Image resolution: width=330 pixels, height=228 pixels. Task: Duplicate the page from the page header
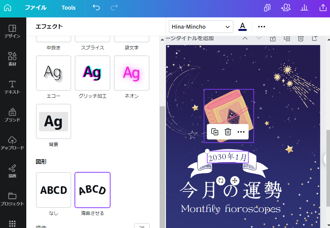287,38
